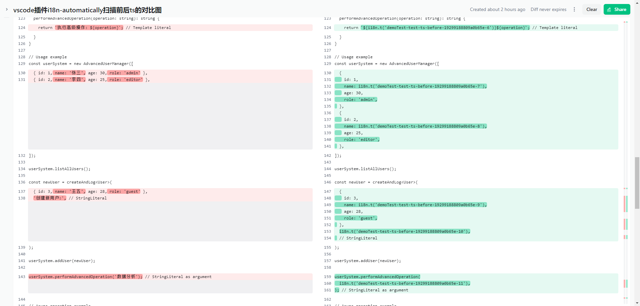Image resolution: width=640 pixels, height=306 pixels.
Task: Open the three-dot more options menu
Action: [x=574, y=9]
